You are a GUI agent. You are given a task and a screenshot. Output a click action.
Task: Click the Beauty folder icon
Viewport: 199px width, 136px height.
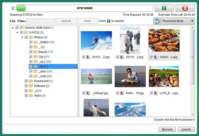(35, 52)
